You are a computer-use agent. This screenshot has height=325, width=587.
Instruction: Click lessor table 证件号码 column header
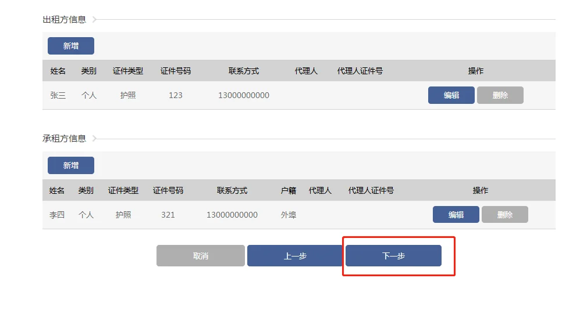point(176,71)
